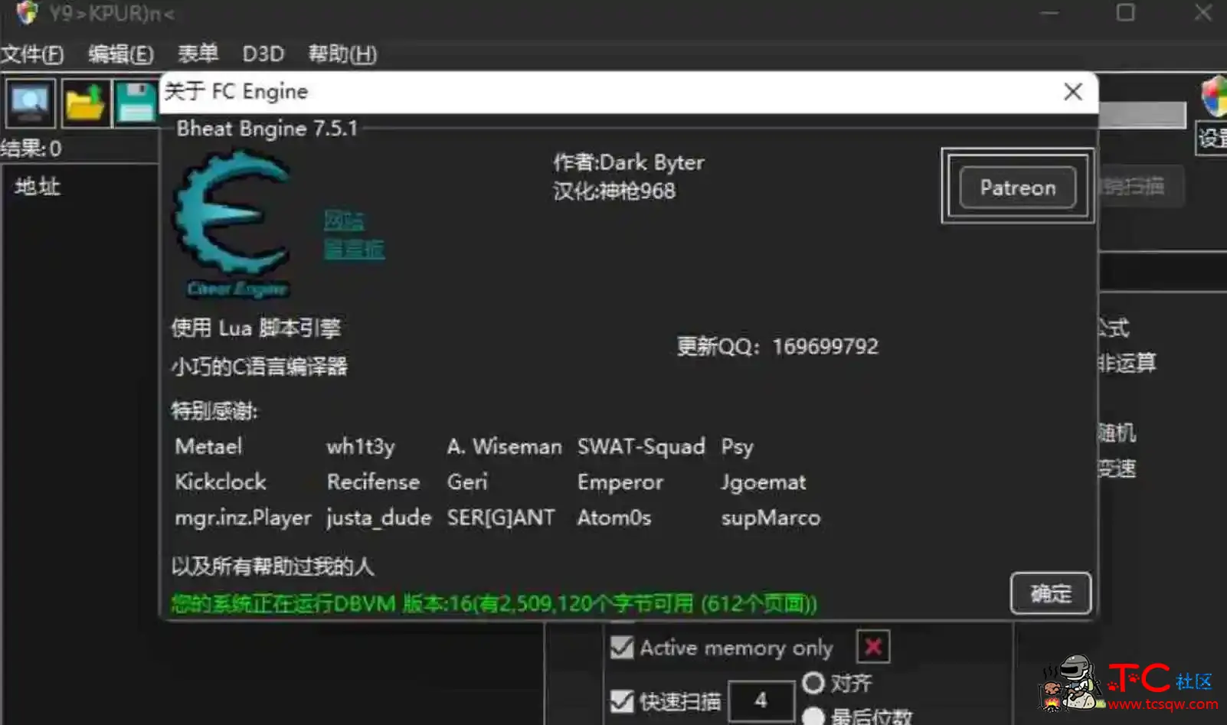Image resolution: width=1227 pixels, height=725 pixels.
Task: Click the name Recifense in credits
Action: pos(373,482)
